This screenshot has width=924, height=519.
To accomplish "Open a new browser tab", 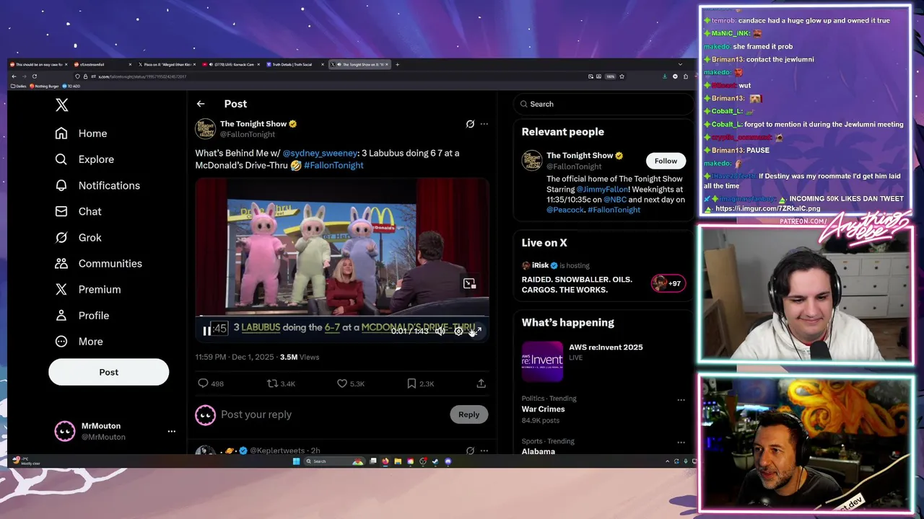I will [x=397, y=64].
